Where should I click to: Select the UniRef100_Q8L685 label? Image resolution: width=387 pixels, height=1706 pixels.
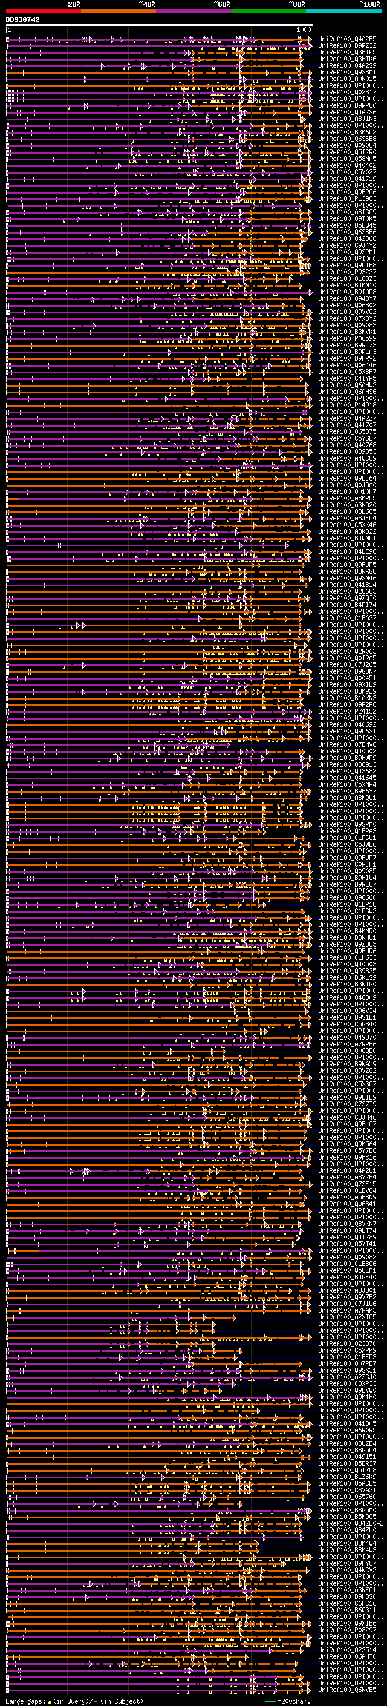(347, 512)
